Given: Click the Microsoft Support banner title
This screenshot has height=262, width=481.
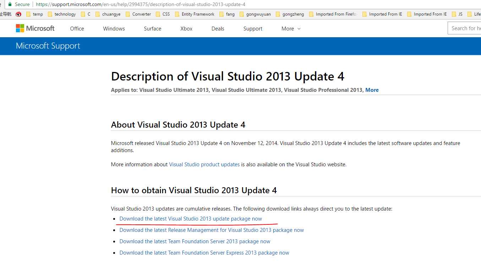Looking at the screenshot, I should tap(48, 46).
